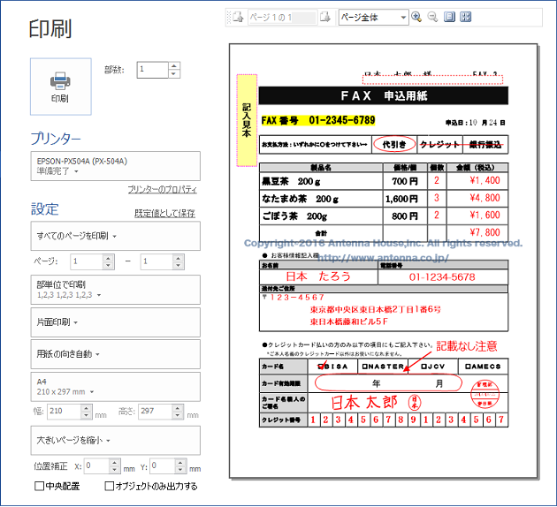Click 既定値として保存 link
This screenshot has width=557, height=507.
click(x=164, y=213)
